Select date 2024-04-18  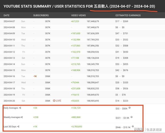[x=9, y=88]
